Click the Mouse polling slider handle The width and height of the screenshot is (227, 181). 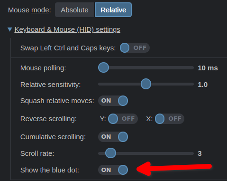[x=103, y=67]
